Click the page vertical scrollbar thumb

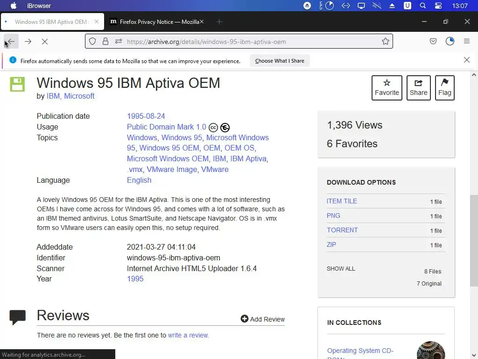(474, 241)
